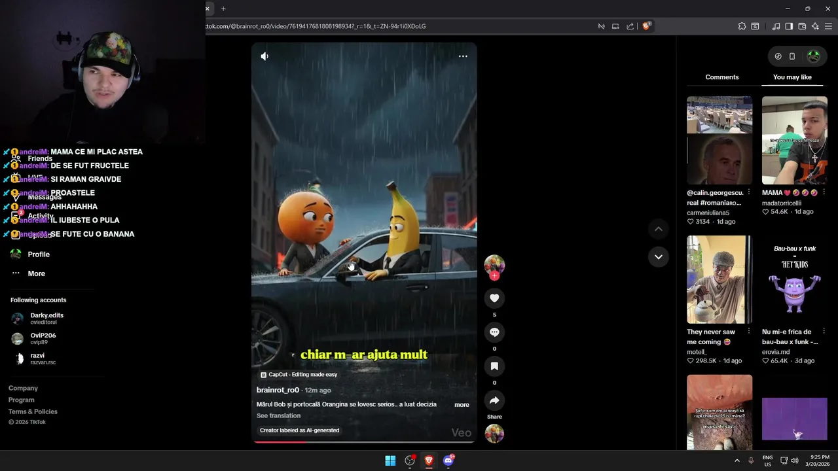Open the browser Extensions puzzle icon

[x=742, y=26]
